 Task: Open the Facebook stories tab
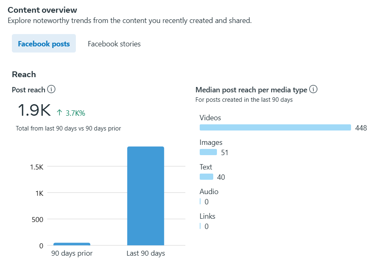[114, 43]
